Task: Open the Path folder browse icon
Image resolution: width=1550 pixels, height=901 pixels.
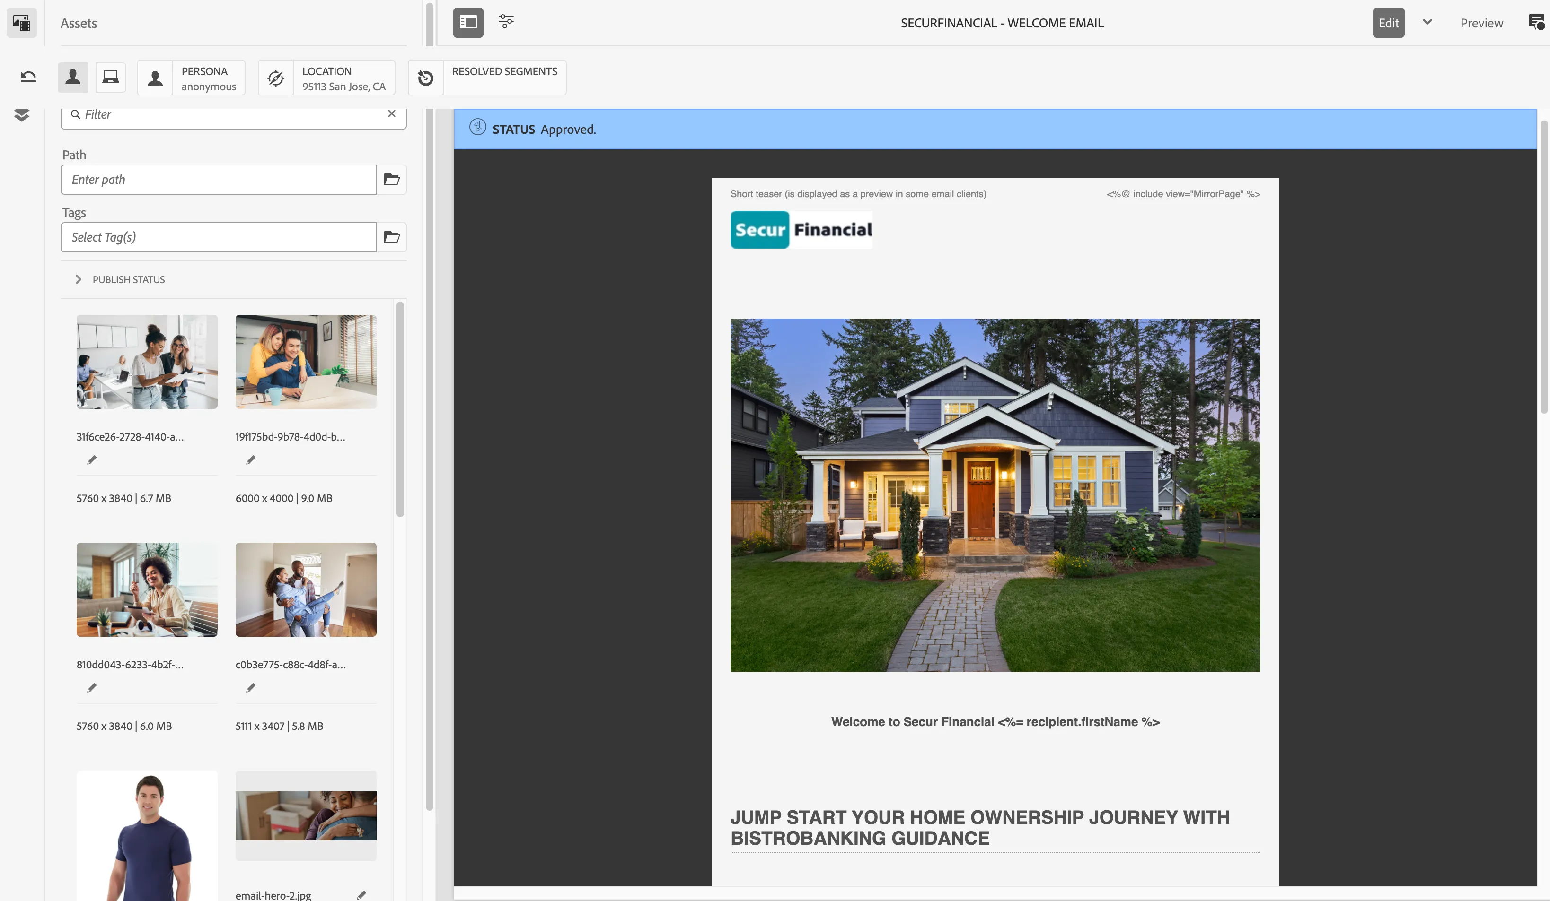Action: [392, 180]
